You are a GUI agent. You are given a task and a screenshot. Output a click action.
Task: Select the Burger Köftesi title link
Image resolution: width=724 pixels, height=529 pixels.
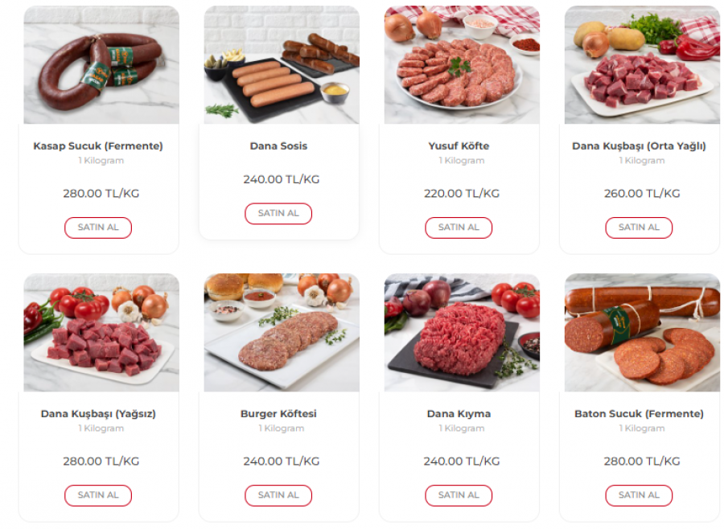coord(278,413)
